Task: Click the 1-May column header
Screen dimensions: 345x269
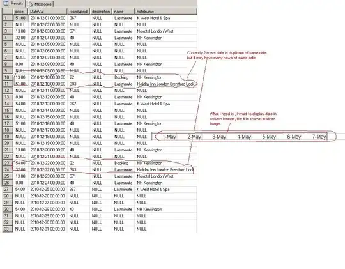Action: pos(169,137)
